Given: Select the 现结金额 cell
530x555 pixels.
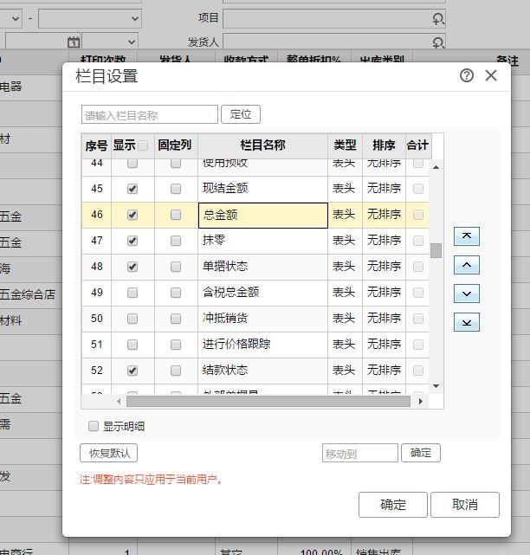Looking at the screenshot, I should pos(263,189).
